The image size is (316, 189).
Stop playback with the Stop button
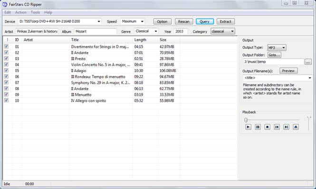pyautogui.click(x=267, y=127)
